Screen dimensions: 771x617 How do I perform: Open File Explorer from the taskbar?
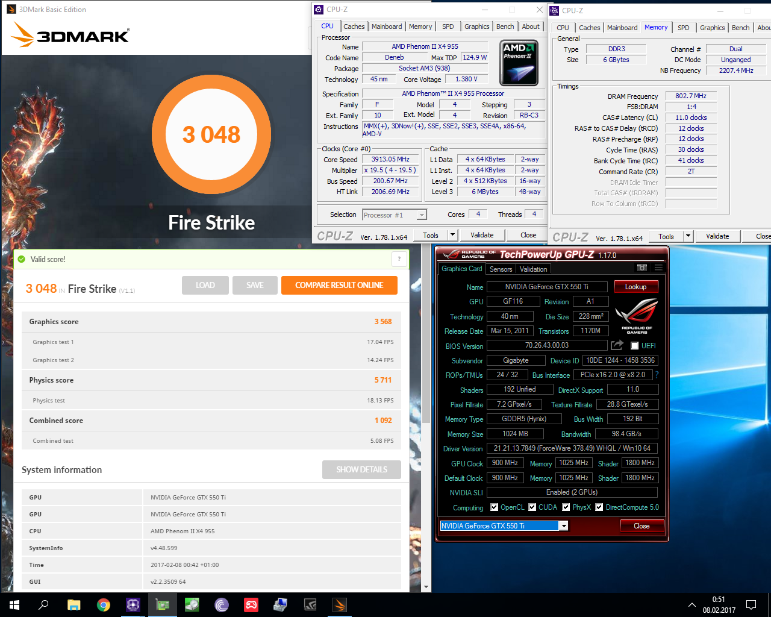tap(73, 605)
